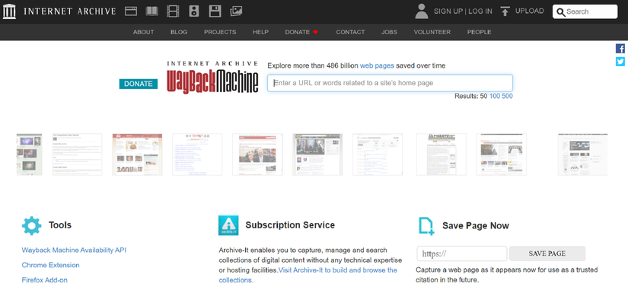The image size is (628, 287).
Task: Click the upload arrow icon
Action: (505, 11)
